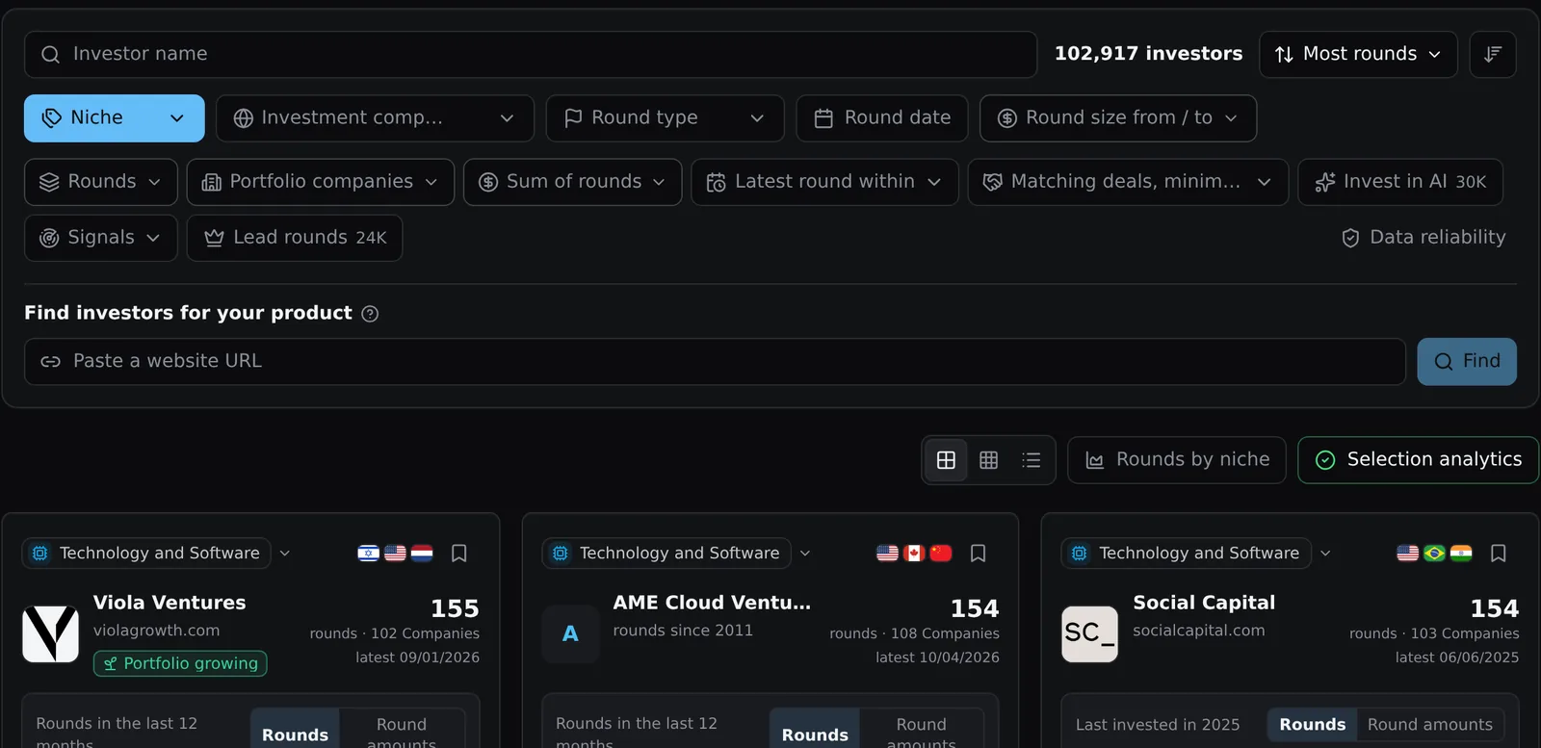Click the country flags on Social Capital card

(x=1434, y=554)
